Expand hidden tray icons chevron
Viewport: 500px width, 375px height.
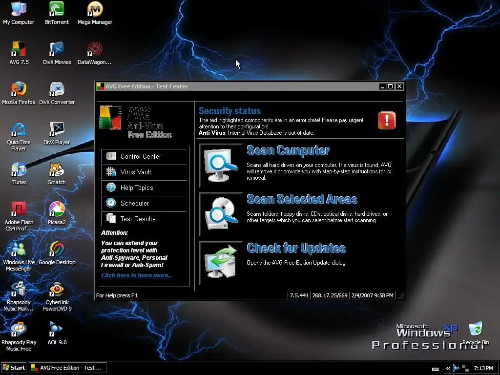tap(448, 368)
